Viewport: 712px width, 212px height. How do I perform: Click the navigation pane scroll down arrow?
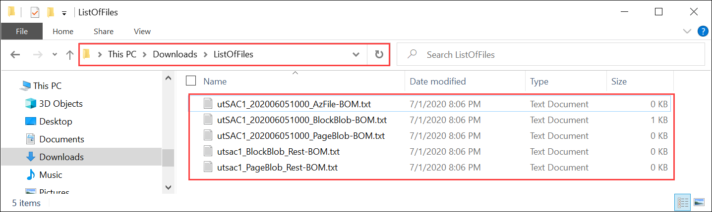169,187
